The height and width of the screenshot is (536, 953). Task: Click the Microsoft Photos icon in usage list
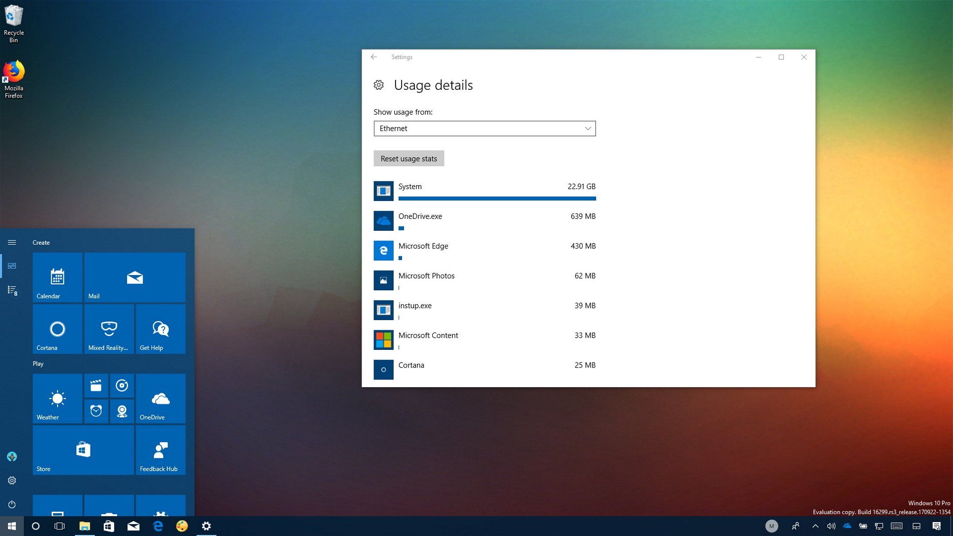[x=383, y=280]
